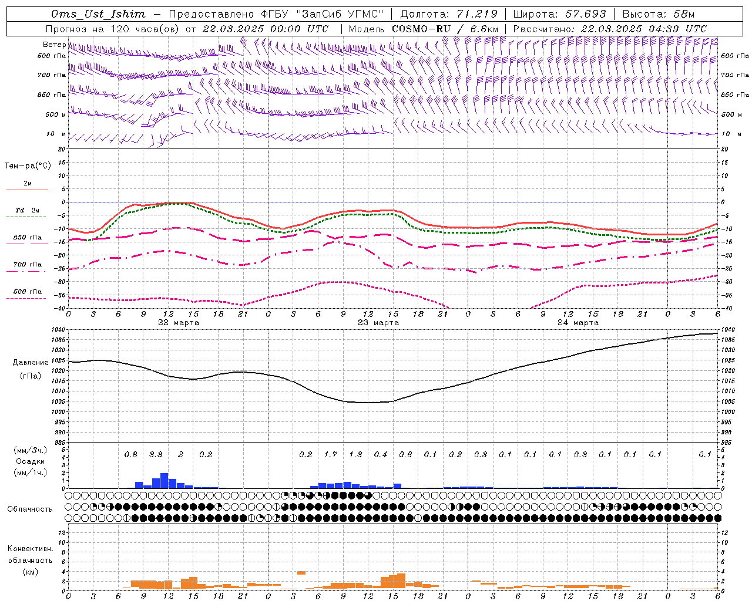Screen dimensions: 752x601
Task: Click the 3.3 precipitation total value
Action: point(156,454)
